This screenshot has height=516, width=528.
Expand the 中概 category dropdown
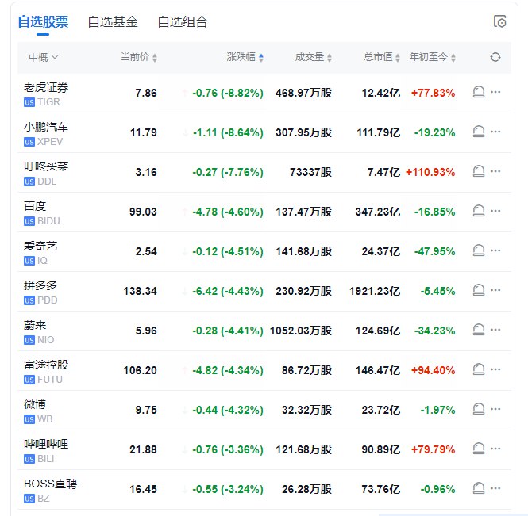44,58
